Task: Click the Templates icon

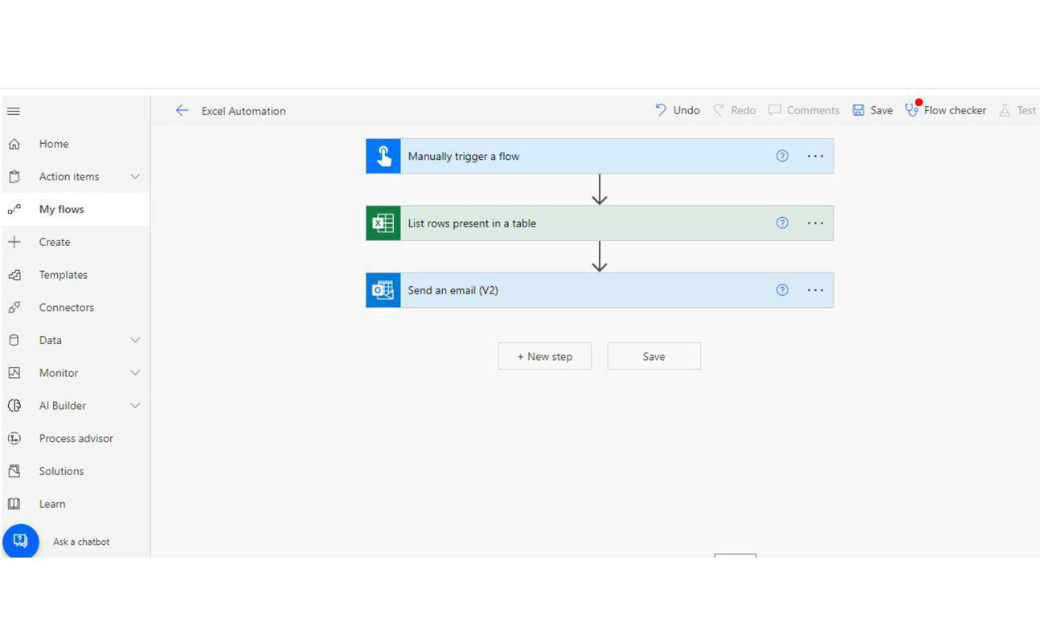Action: pyautogui.click(x=14, y=275)
